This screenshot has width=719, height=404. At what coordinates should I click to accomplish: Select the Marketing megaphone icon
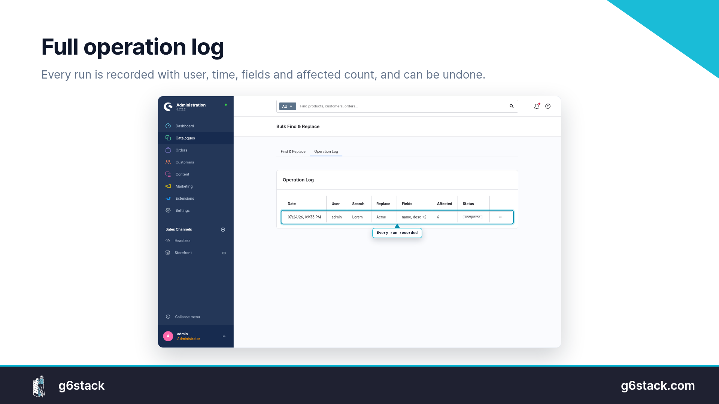[168, 186]
